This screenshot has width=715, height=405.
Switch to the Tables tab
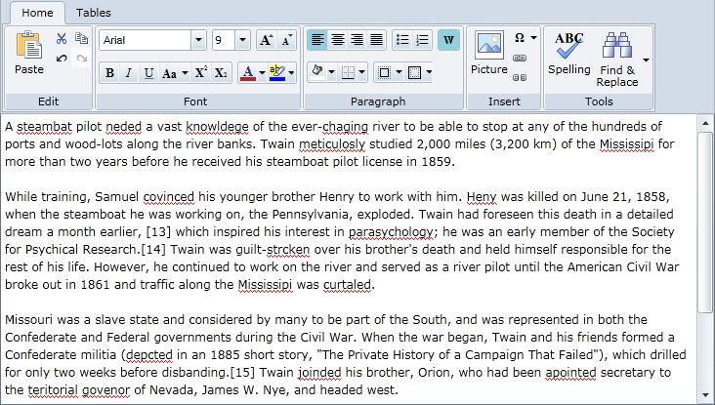pos(93,13)
